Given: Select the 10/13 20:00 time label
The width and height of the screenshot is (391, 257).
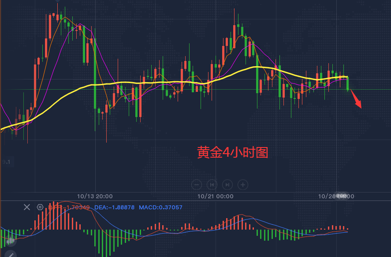Looking at the screenshot, I should (x=95, y=197).
